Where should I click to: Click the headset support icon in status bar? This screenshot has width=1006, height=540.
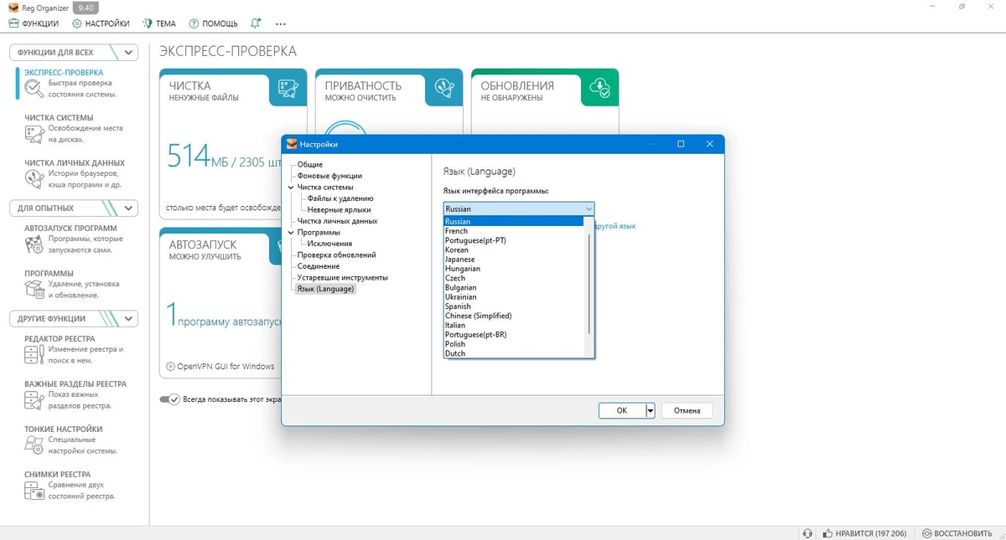[x=807, y=532]
